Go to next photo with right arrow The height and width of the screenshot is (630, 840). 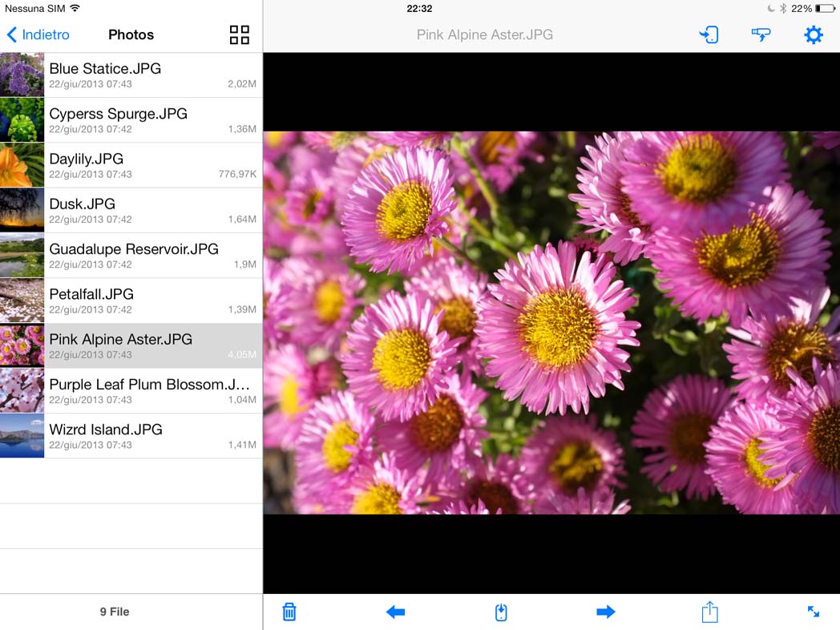click(x=605, y=612)
